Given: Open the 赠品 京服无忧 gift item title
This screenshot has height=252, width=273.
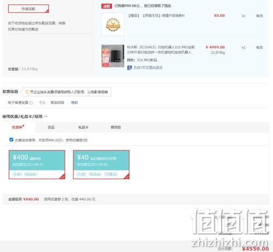Looking at the screenshot, I should click(x=156, y=16).
